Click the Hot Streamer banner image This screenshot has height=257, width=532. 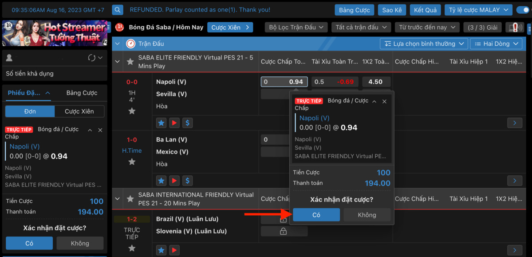tap(55, 33)
